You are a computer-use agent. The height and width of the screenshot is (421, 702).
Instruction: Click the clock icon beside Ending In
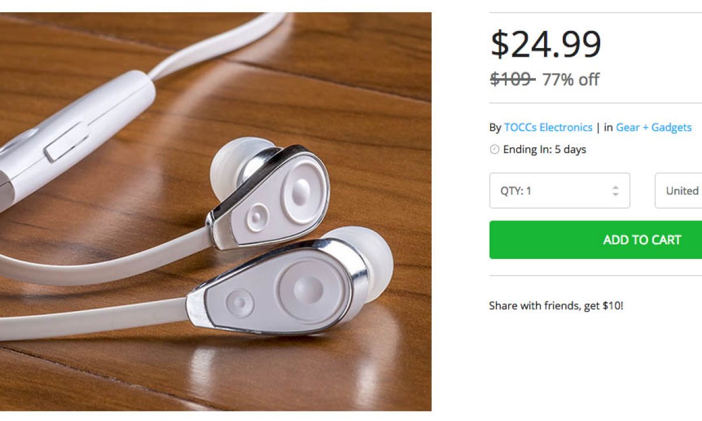pos(494,150)
